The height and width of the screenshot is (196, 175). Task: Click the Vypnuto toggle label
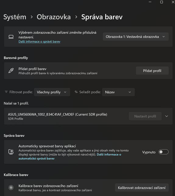[149, 152]
